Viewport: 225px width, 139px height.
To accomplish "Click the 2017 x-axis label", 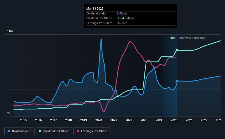I will [x=53, y=120].
